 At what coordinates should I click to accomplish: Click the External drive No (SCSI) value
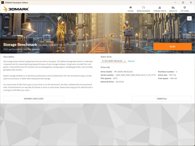point(120,82)
